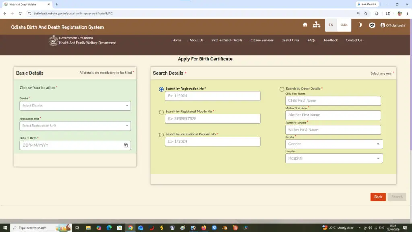Viewport: 412px width, 232px height.
Task: Choose Search by Other Details radio
Action: coord(282,89)
